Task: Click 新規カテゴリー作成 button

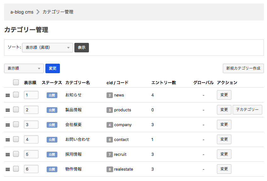Action: click(x=243, y=68)
